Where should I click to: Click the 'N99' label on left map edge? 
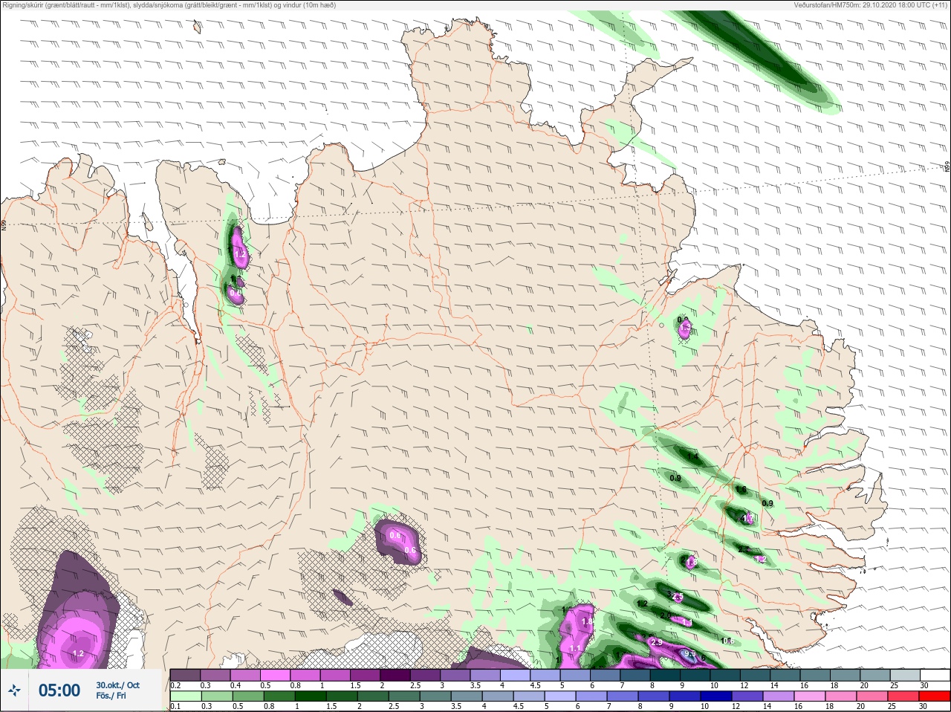click(4, 224)
